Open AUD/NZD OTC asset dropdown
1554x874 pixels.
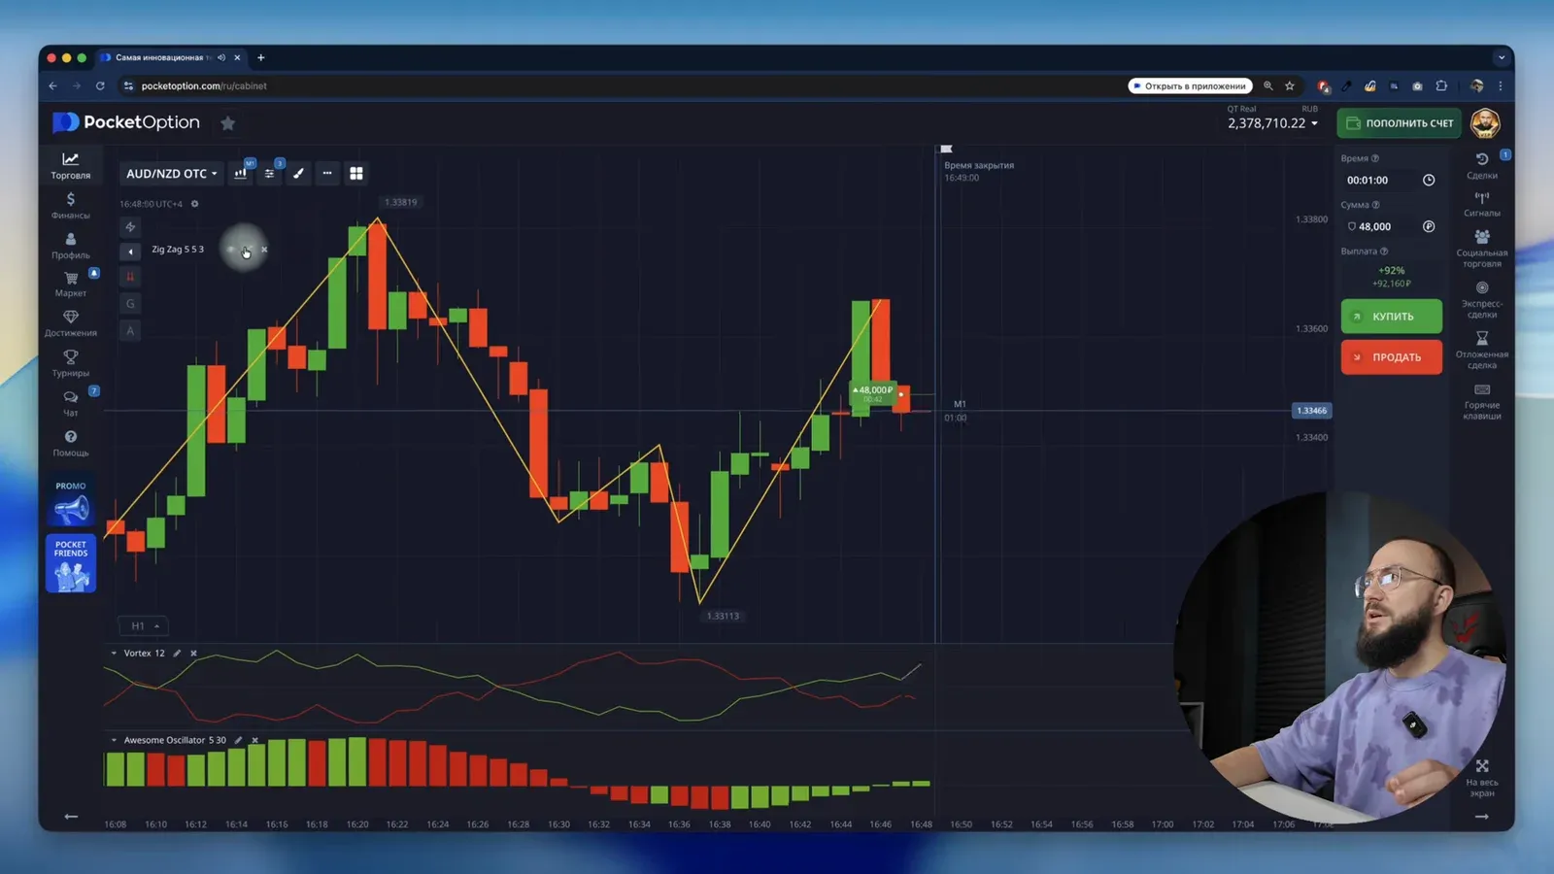(172, 173)
